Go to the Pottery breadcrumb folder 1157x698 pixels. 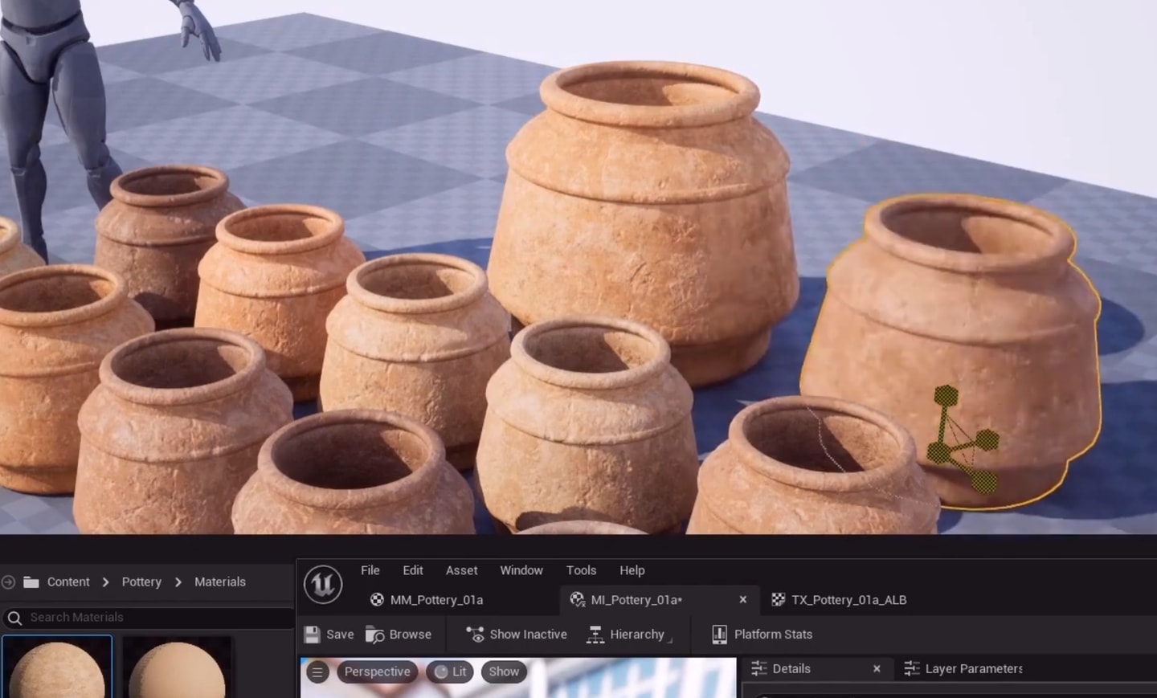pos(141,582)
